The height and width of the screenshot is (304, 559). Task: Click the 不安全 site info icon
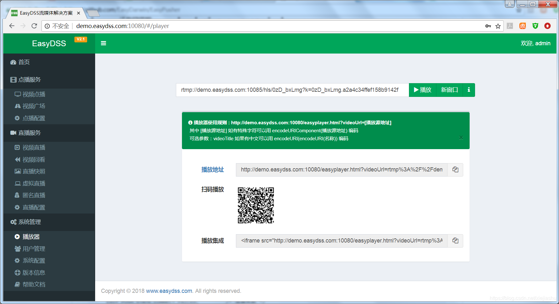[47, 26]
